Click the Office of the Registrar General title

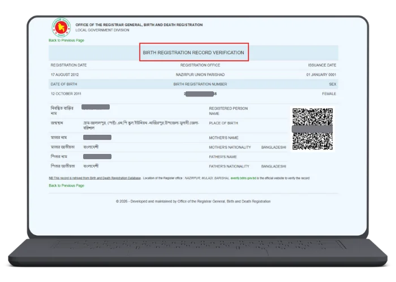[139, 25]
